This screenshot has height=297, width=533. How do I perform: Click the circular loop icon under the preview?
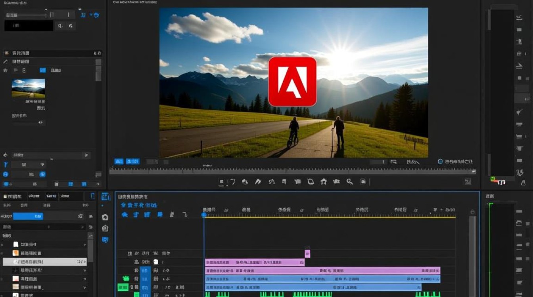pos(311,181)
